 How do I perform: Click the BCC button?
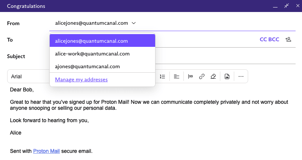click(274, 39)
